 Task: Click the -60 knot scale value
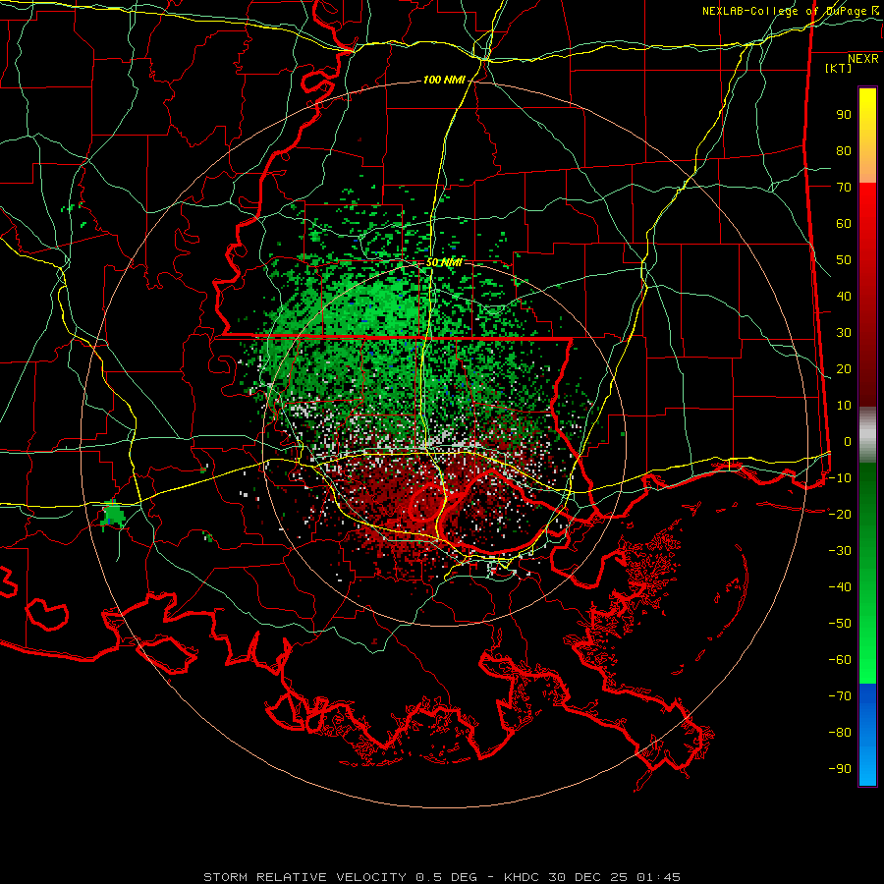(840, 660)
